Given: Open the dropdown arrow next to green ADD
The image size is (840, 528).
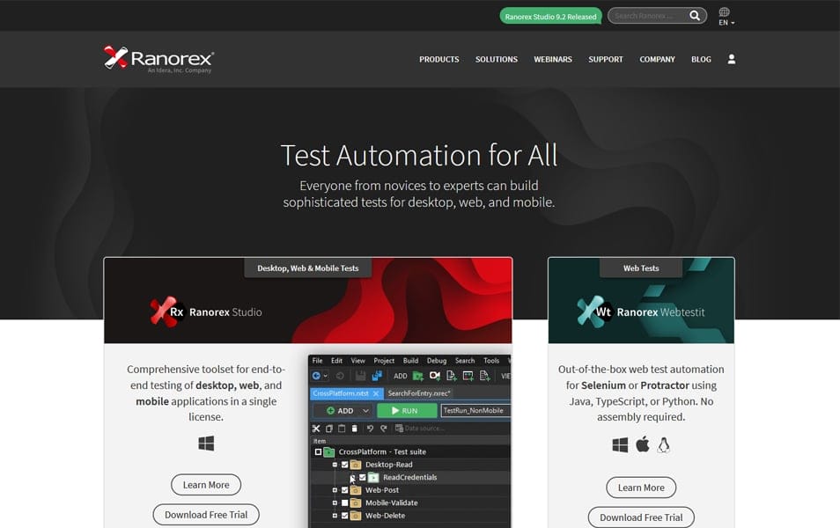Looking at the screenshot, I should click(365, 411).
